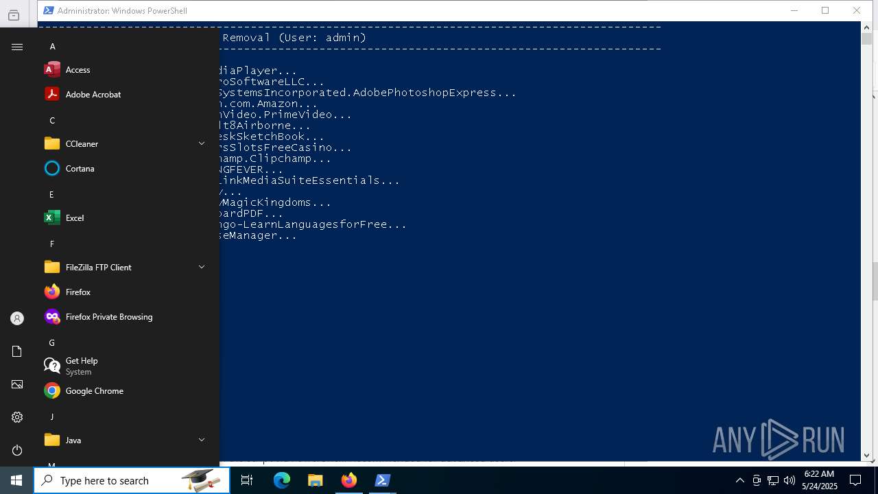Screen dimensions: 878x494
Task: Switch to Firefox on taskbar
Action: (349, 480)
